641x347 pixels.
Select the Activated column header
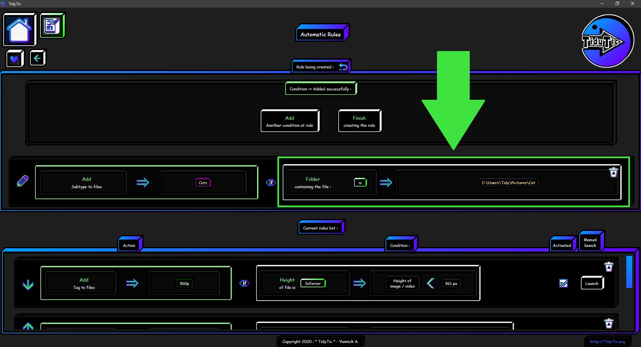click(563, 244)
